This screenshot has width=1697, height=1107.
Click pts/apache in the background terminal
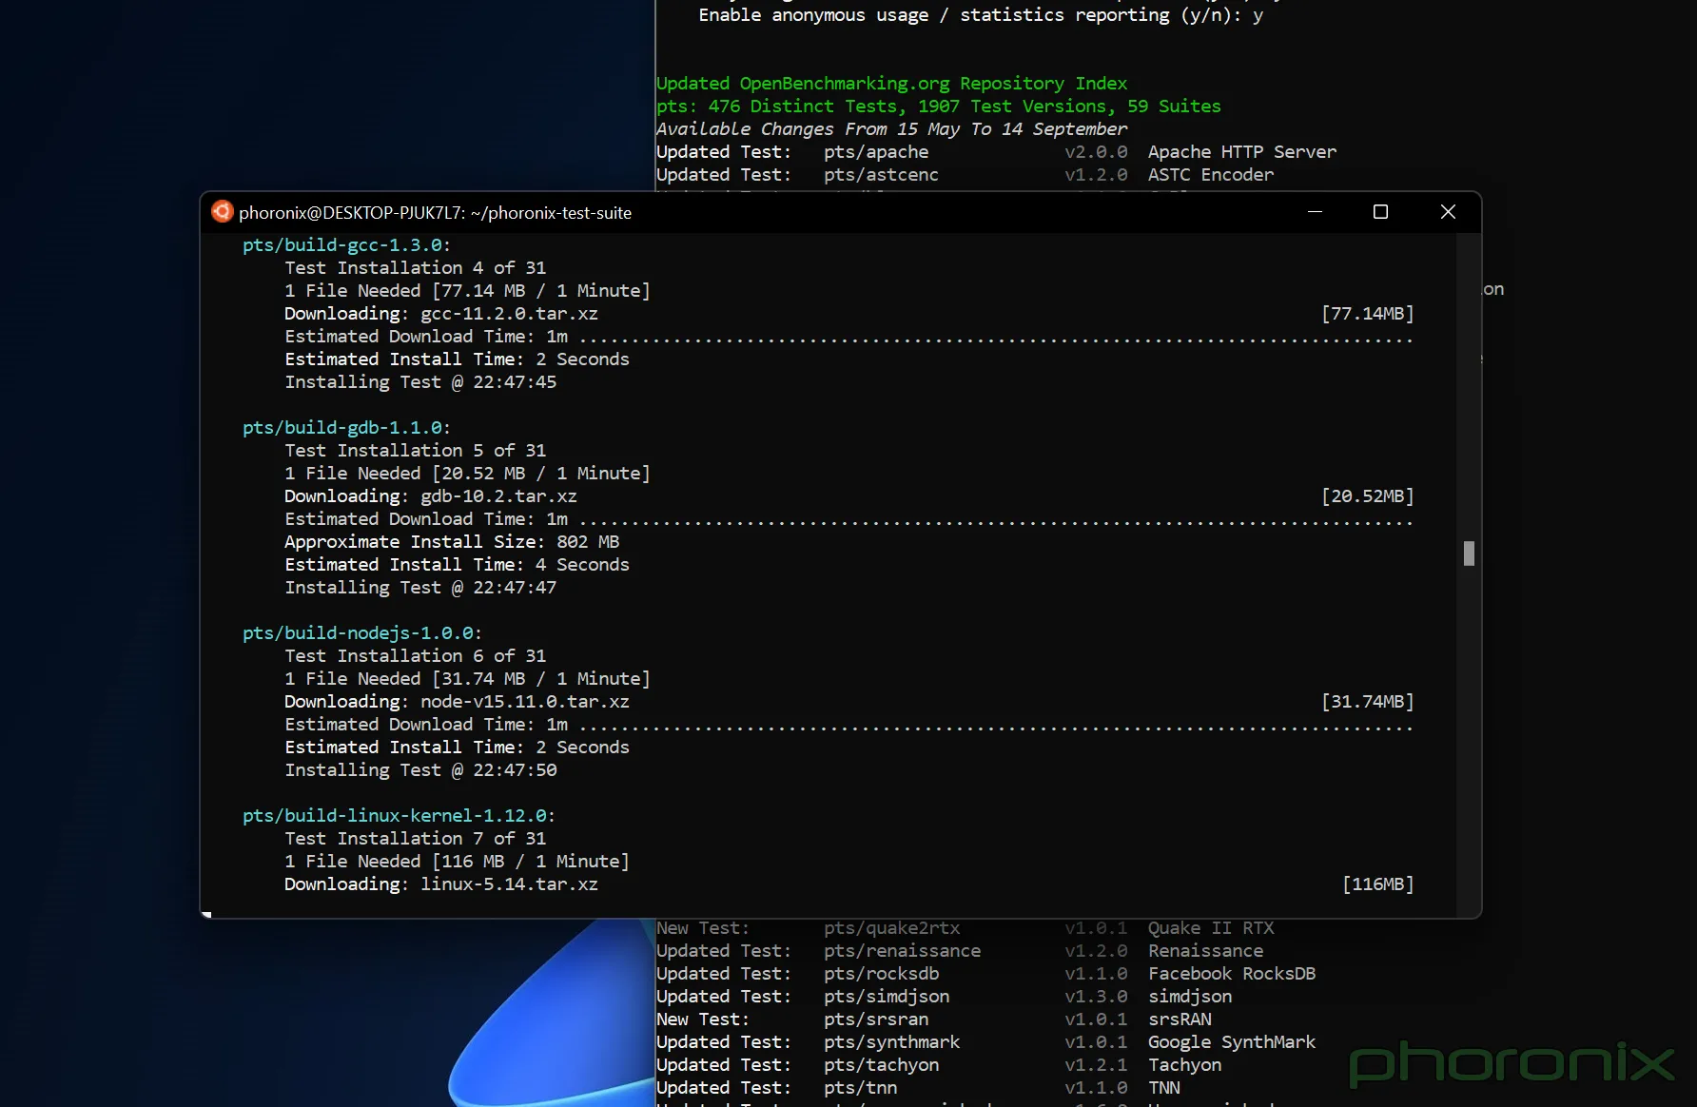876,152
